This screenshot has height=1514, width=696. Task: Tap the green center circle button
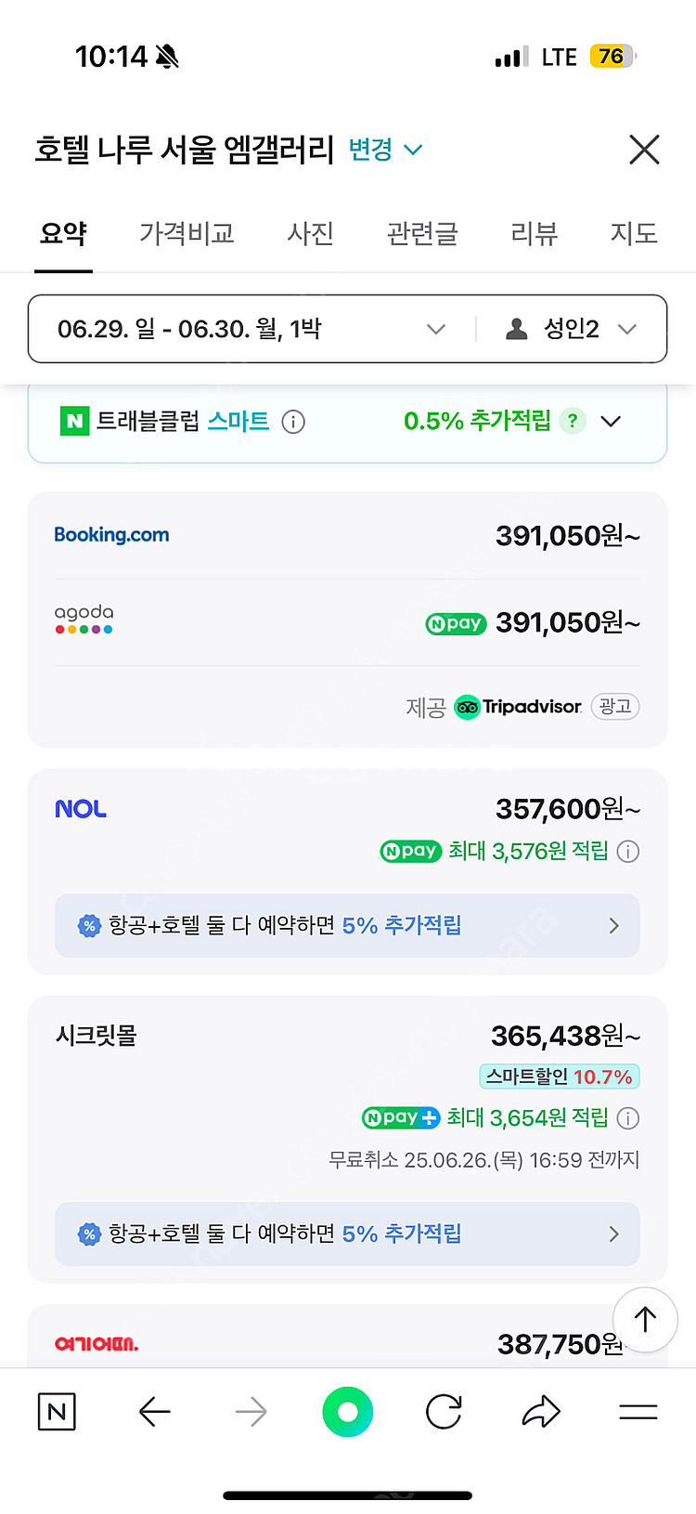[347, 1413]
